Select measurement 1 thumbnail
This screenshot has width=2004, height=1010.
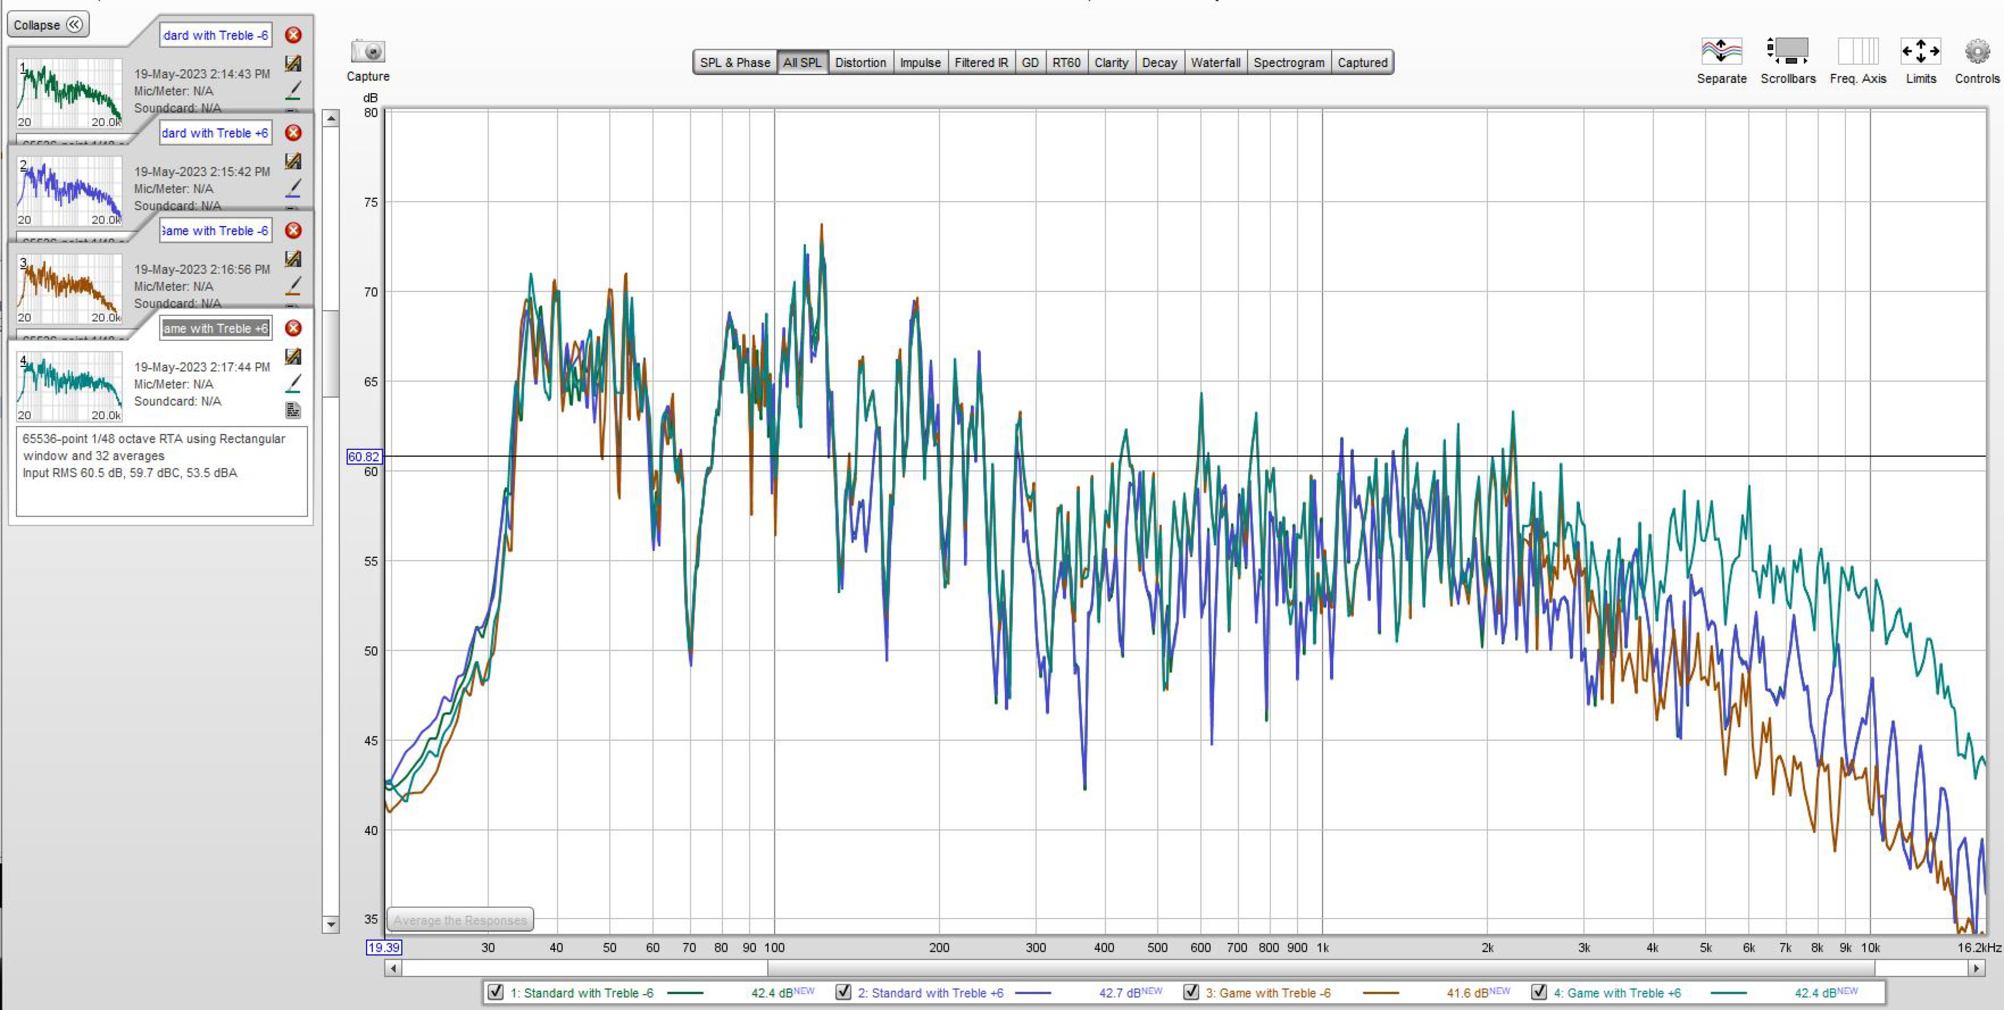click(69, 93)
